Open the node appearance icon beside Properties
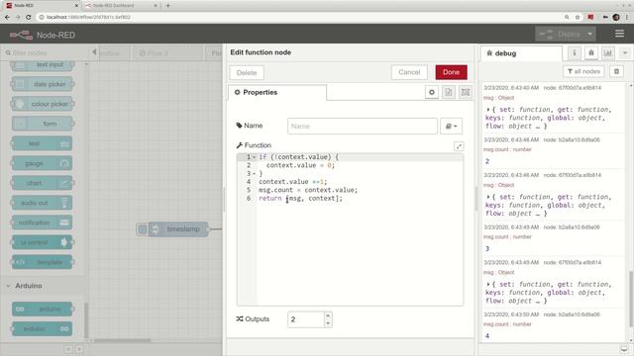The height and width of the screenshot is (356, 634). pyautogui.click(x=466, y=92)
